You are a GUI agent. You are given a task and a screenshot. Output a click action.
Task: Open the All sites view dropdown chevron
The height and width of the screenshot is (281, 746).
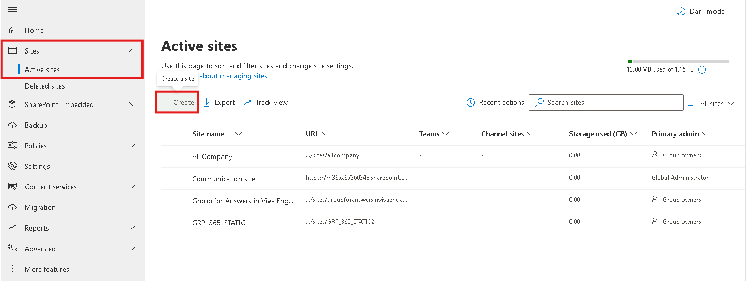pyautogui.click(x=731, y=103)
